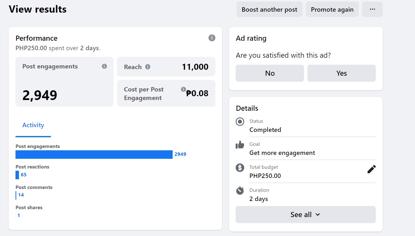Expand the See all details section
Screen dimensions: 415x236
(x=306, y=215)
